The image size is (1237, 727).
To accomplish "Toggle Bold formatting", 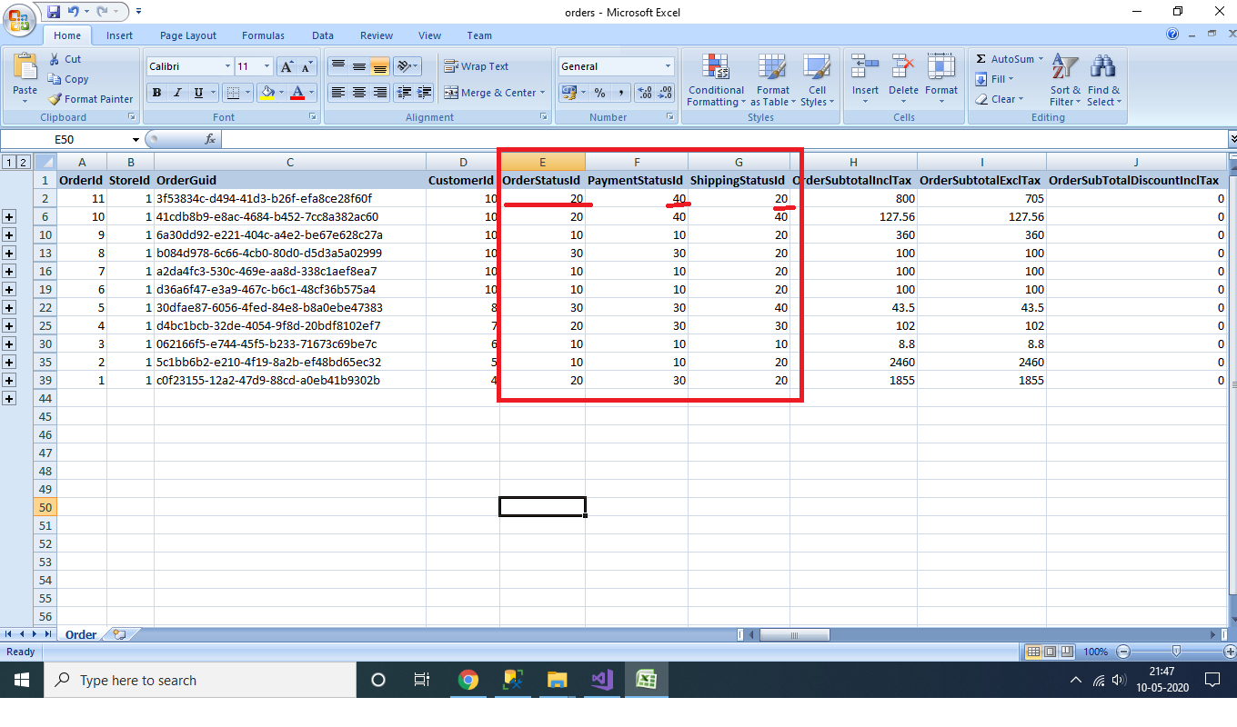I will tap(156, 93).
